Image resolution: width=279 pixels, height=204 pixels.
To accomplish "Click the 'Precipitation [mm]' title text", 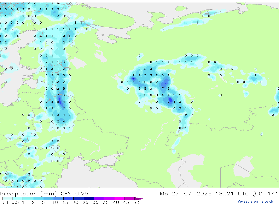I will tap(28, 194).
